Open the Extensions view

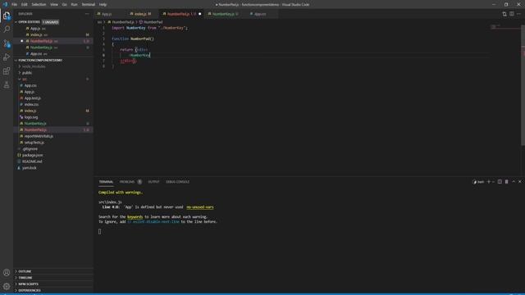(7, 71)
